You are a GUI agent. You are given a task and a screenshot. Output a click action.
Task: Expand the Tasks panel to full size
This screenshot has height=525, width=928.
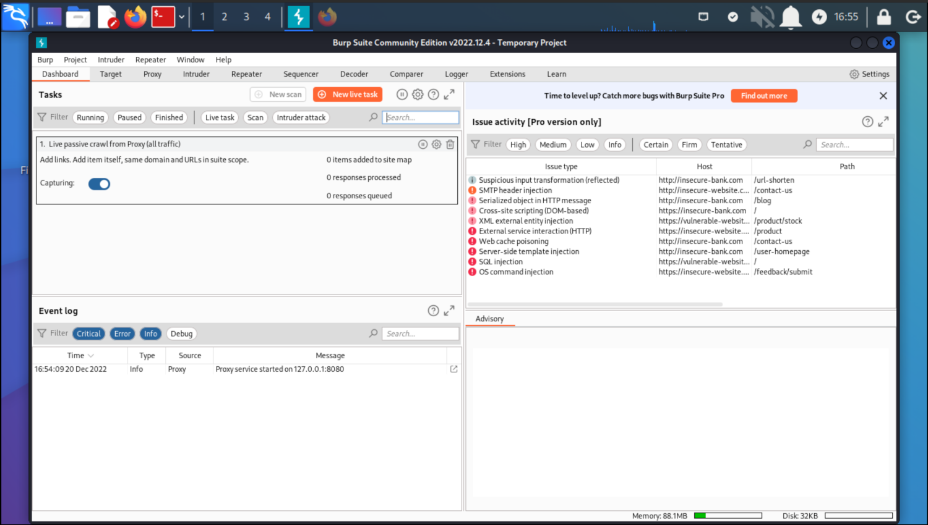(x=449, y=94)
